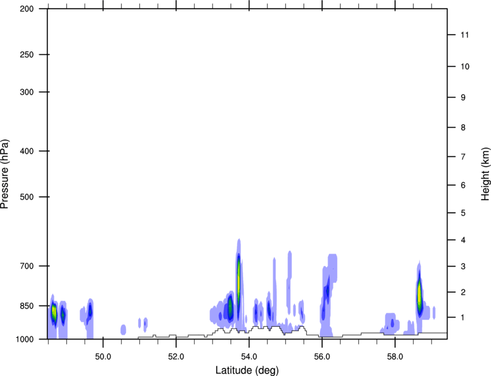
Task: Pick the 6 km height label
Action: (x=463, y=185)
